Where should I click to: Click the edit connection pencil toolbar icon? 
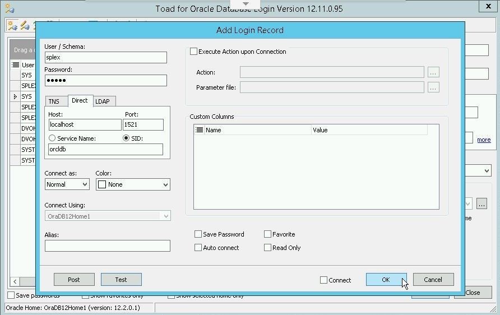point(25,26)
